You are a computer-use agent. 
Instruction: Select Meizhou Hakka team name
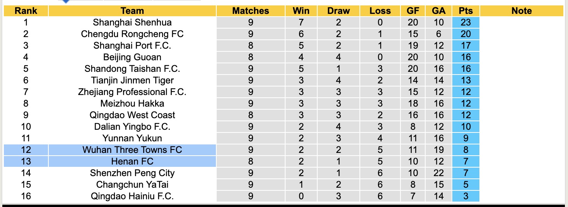coord(132,103)
